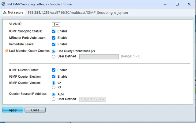This screenshot has width=196, height=123.
Task: Open the VLAN ID dropdown
Action: point(56,24)
